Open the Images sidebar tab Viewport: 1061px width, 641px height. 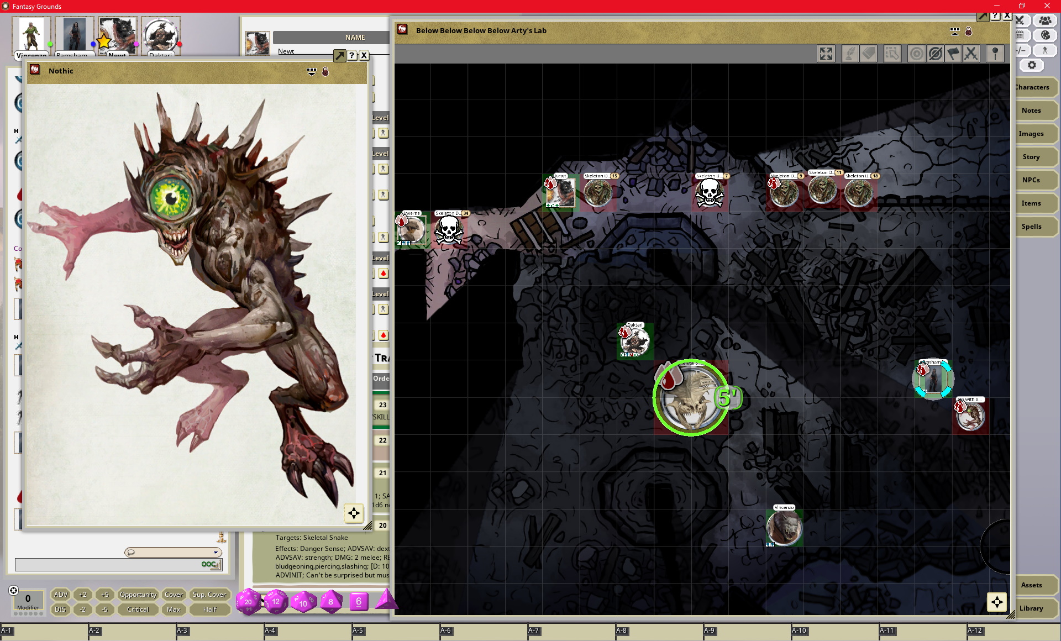coord(1035,134)
